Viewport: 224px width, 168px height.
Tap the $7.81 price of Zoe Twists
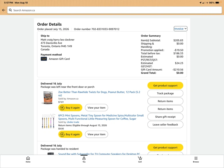point(61,102)
